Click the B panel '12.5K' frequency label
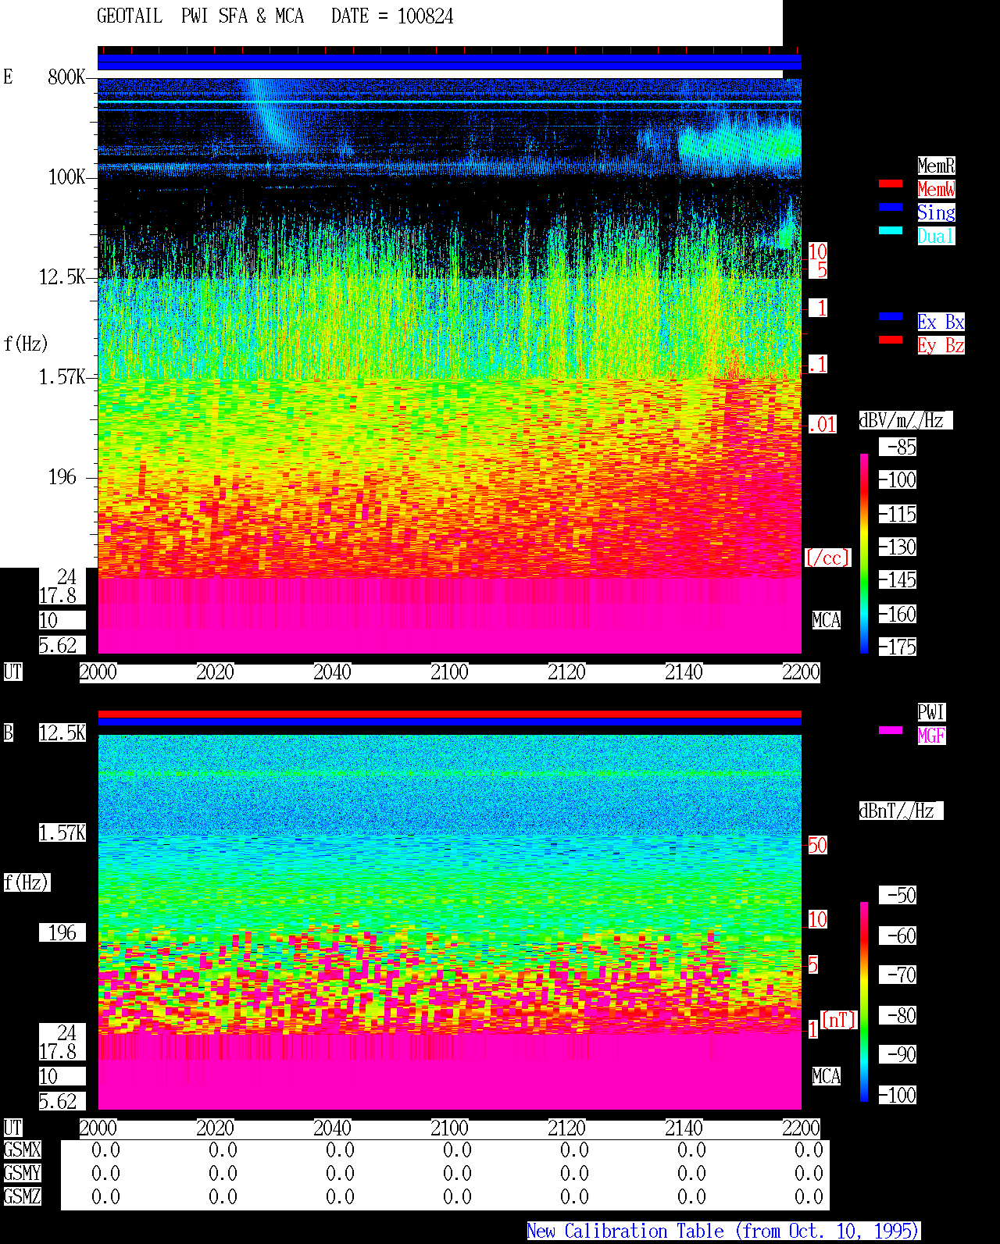This screenshot has height=1244, width=1000. 62,732
